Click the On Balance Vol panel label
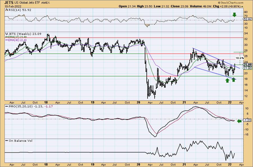253x167 pixels. click(21, 141)
